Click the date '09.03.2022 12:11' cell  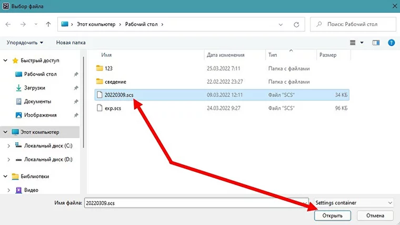point(225,95)
